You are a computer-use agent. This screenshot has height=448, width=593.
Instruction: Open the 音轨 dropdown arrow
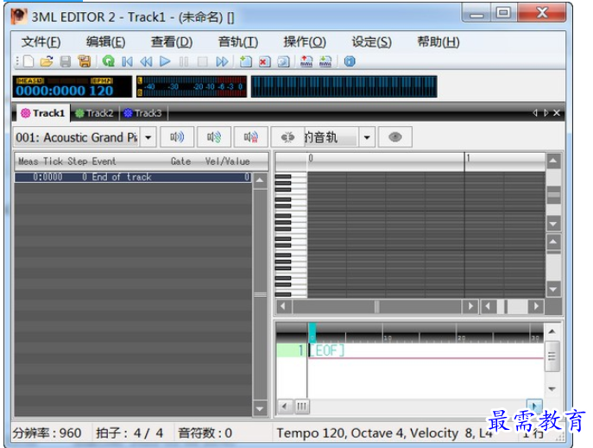point(367,137)
